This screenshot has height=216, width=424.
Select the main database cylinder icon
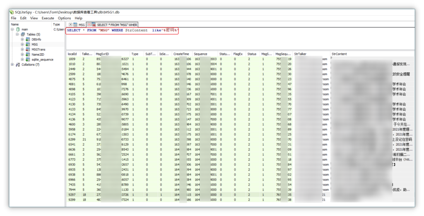[18, 29]
